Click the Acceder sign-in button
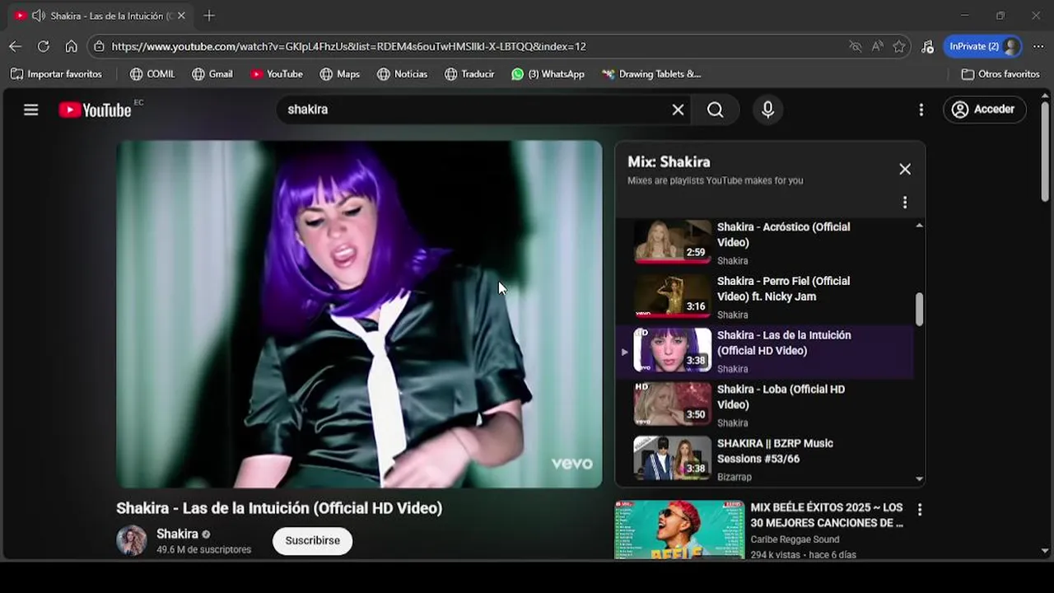Image resolution: width=1054 pixels, height=593 pixels. click(984, 110)
